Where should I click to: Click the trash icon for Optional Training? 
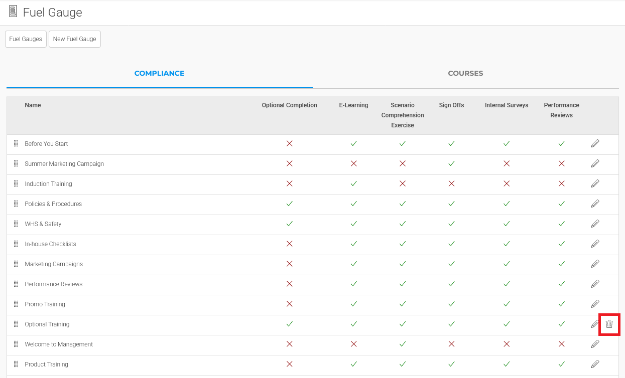point(609,324)
